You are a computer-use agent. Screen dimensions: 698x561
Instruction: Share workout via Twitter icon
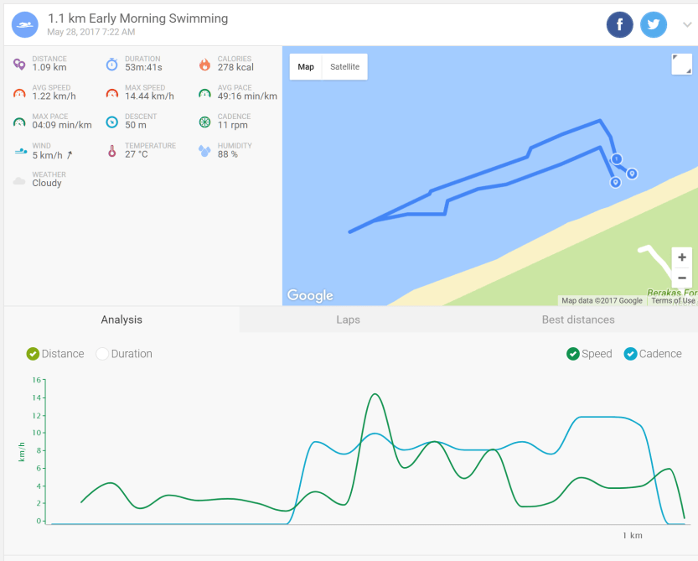tap(654, 25)
